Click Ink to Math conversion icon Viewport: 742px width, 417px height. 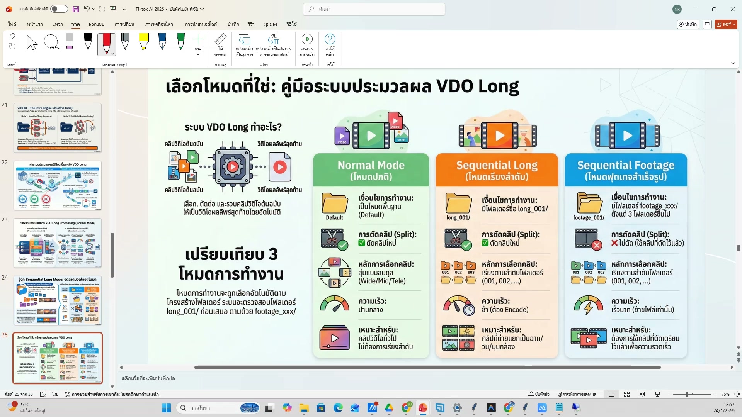273,39
